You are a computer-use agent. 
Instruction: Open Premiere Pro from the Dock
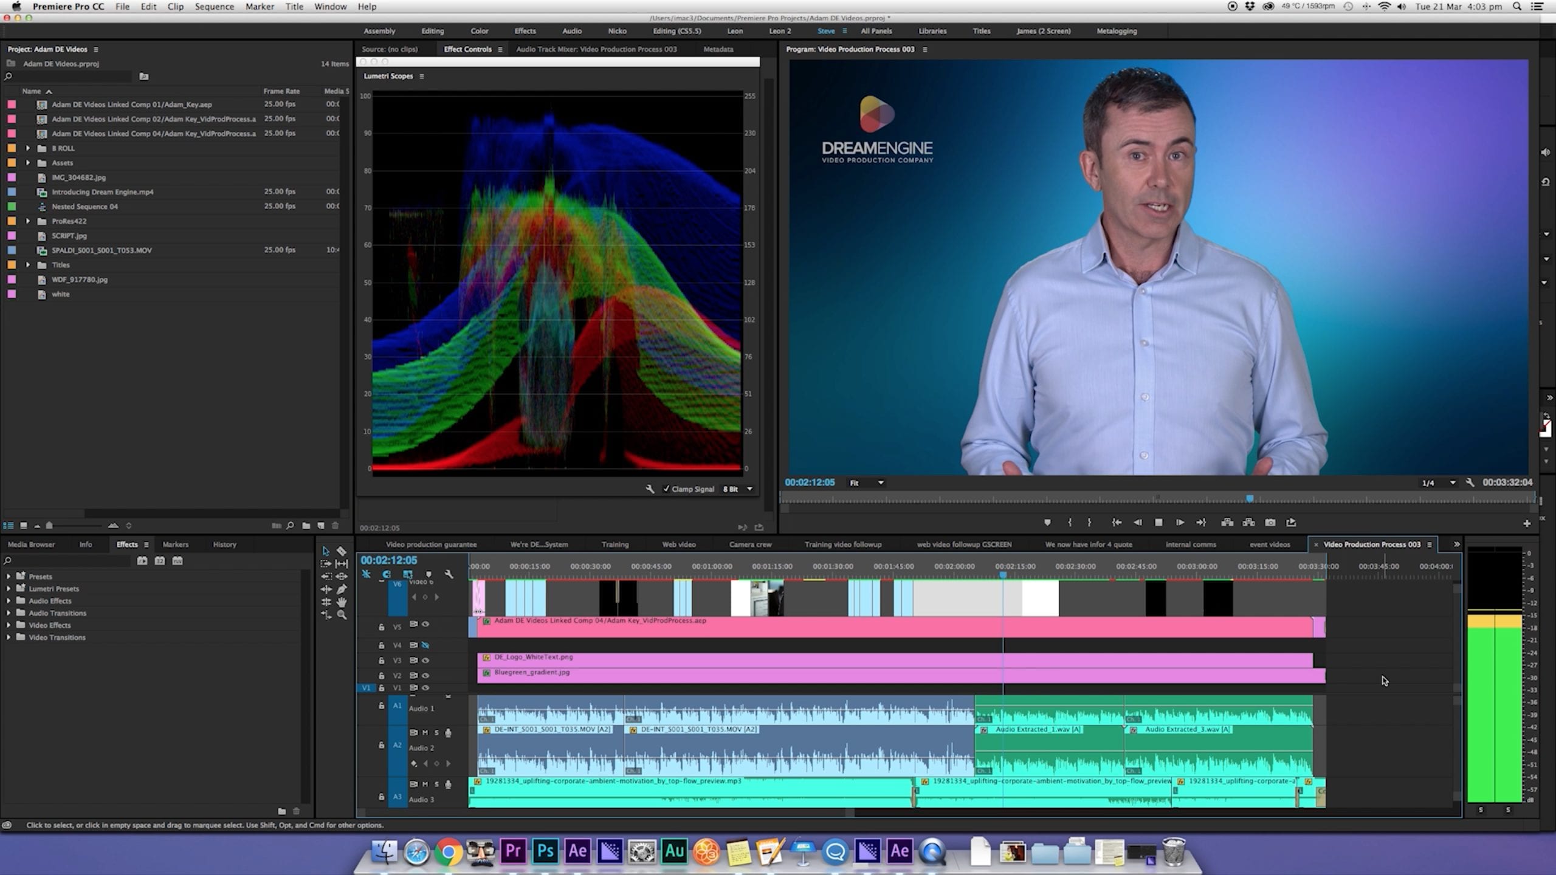(513, 851)
